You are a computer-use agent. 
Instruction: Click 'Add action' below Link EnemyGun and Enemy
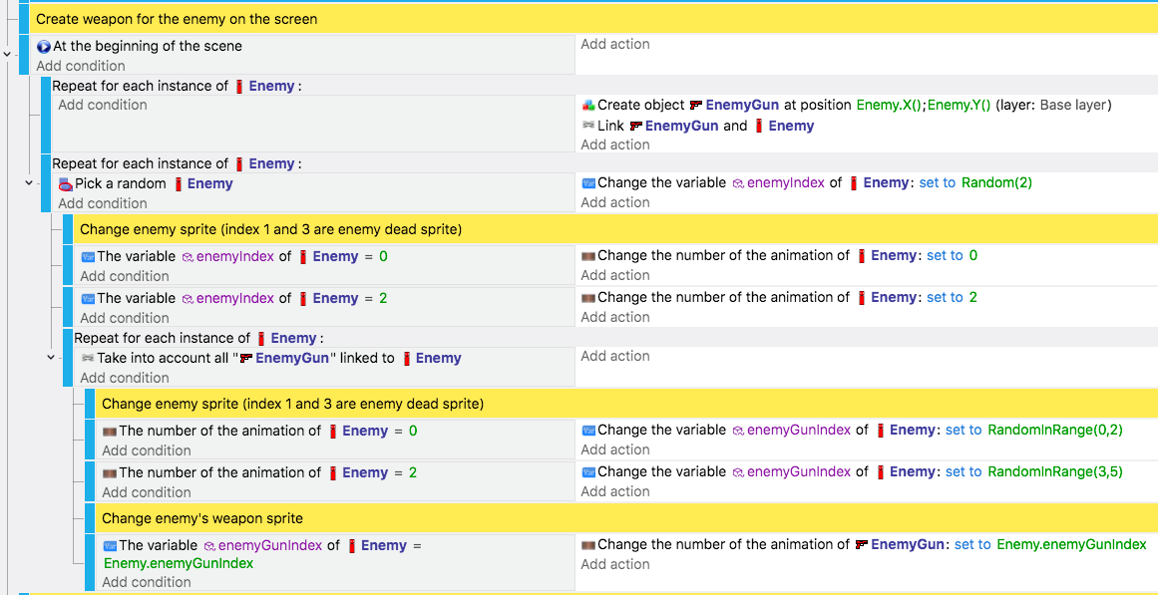coord(615,145)
